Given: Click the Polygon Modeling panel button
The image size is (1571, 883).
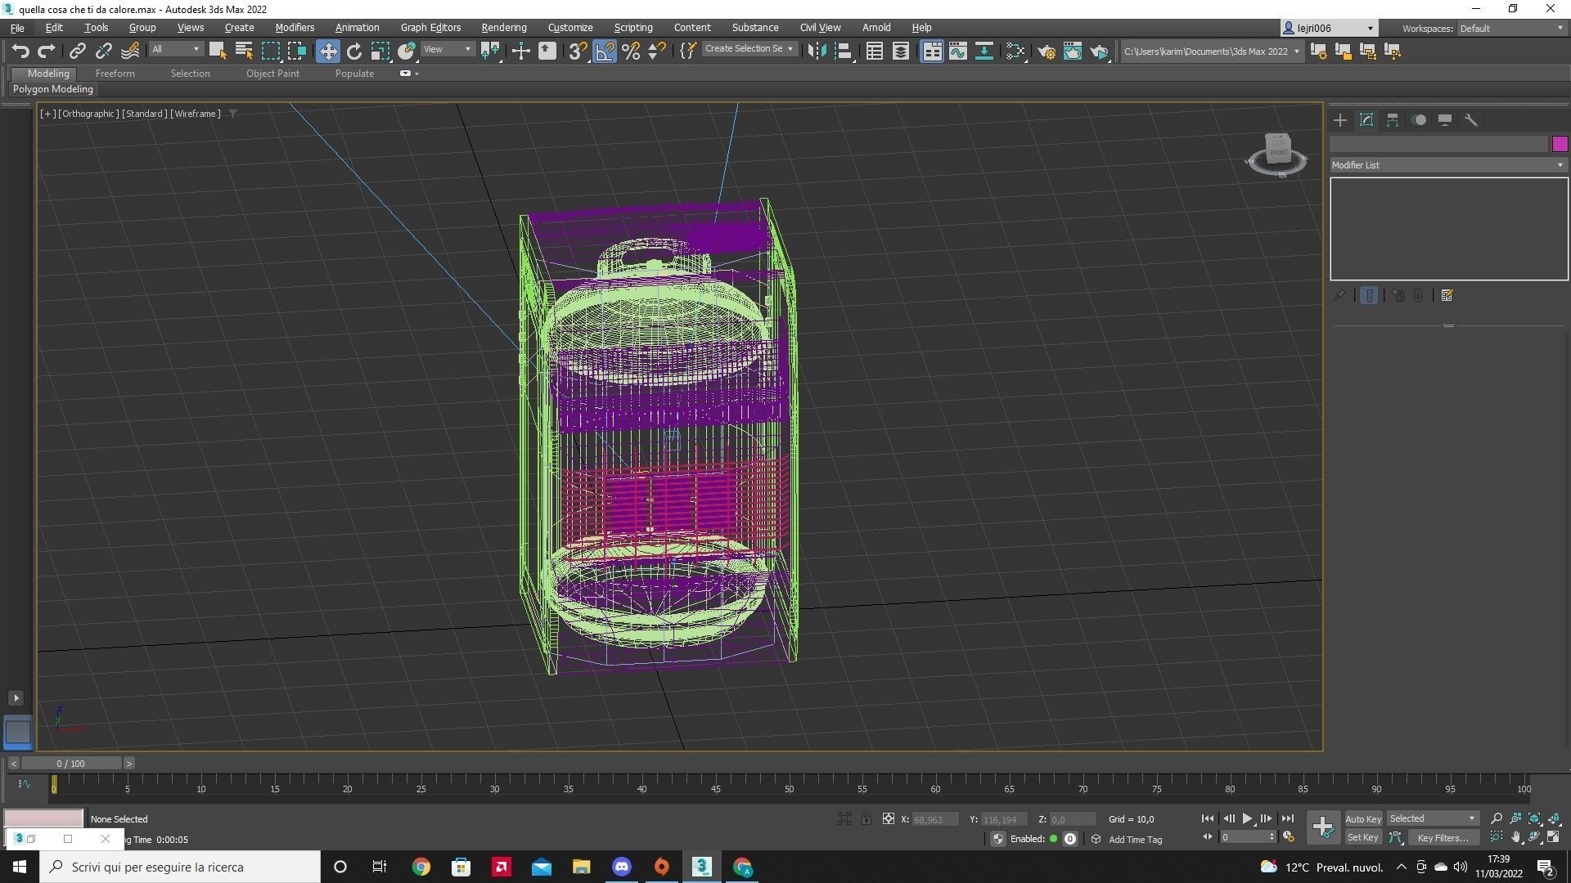Looking at the screenshot, I should coord(53,89).
